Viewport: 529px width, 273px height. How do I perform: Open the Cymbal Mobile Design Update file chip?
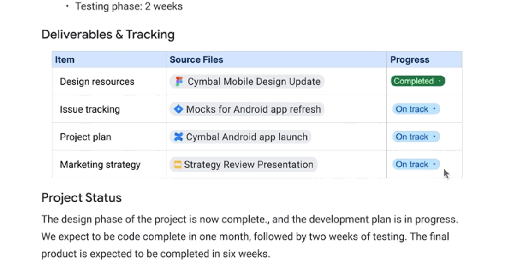(247, 81)
